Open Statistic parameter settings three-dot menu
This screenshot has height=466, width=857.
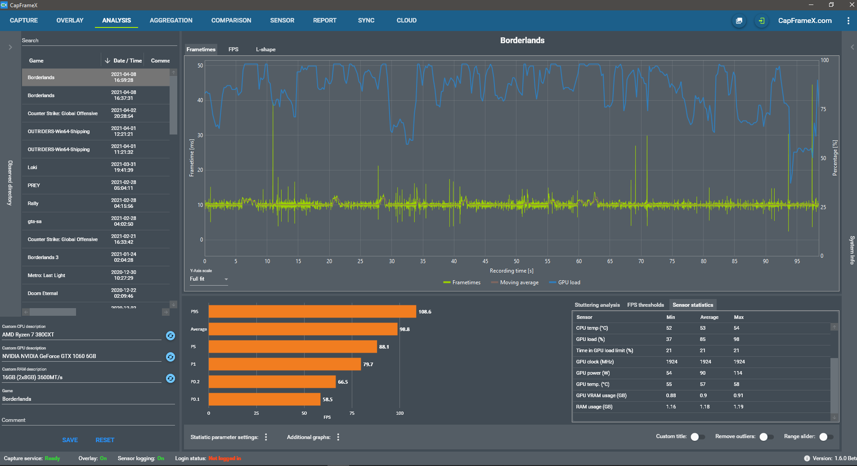tap(266, 437)
